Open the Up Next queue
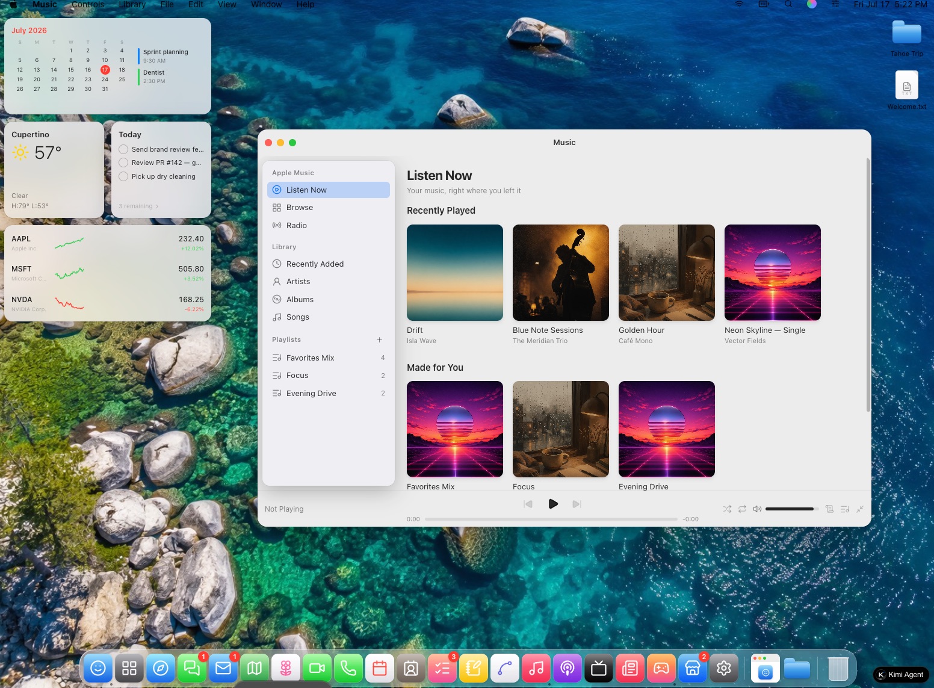Screen dimensions: 934x688 tap(845, 509)
